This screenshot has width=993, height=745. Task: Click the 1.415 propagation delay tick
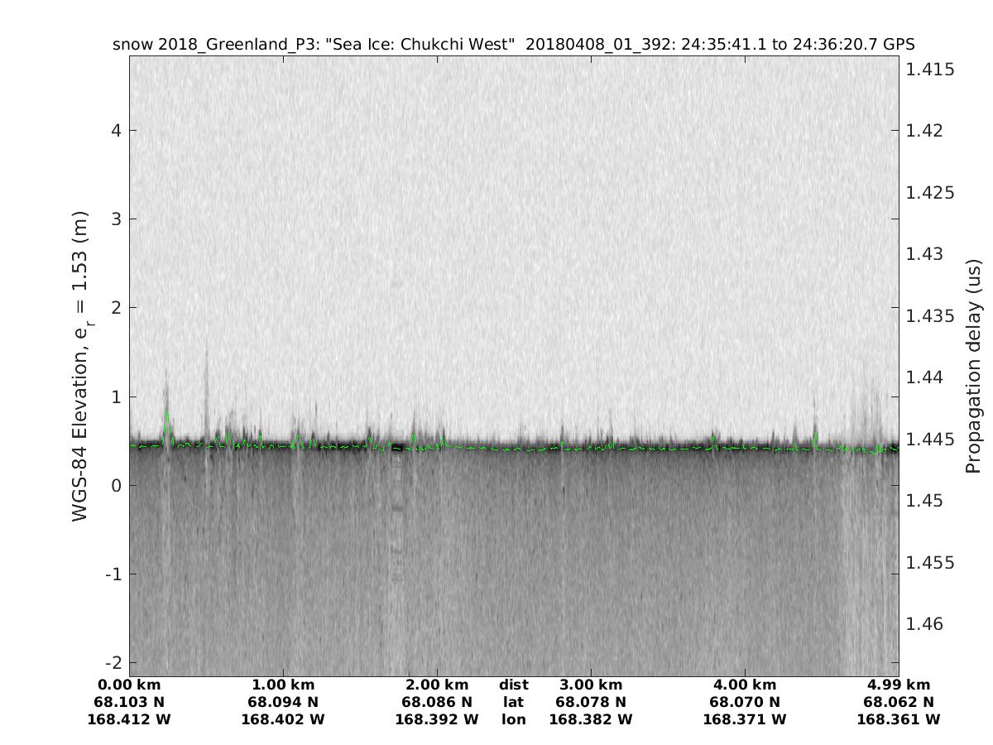930,69
